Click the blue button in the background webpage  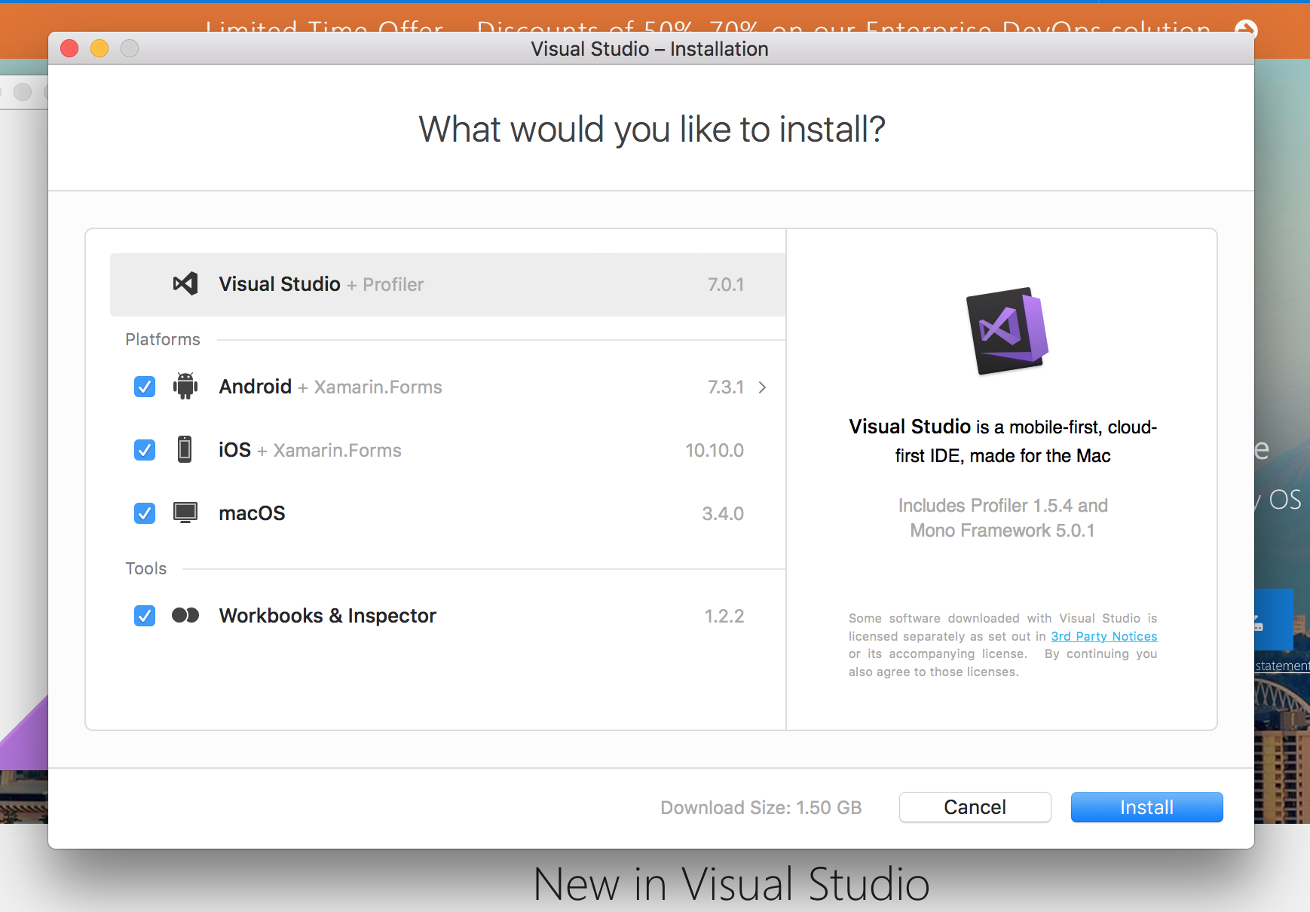tap(1274, 620)
